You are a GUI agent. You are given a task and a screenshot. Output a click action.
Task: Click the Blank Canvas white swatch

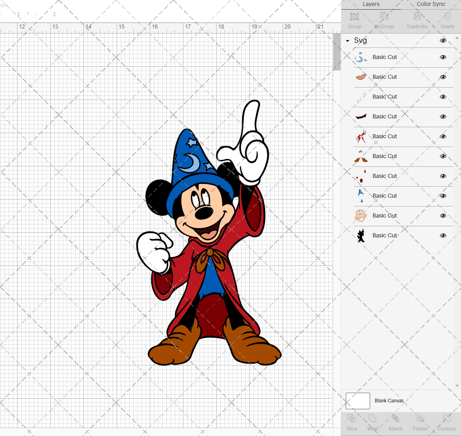tap(358, 401)
